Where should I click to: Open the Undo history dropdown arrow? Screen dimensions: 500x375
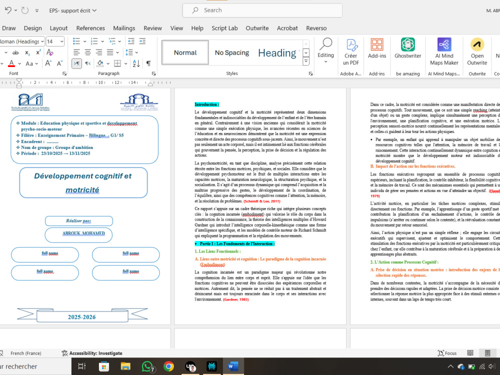click(x=15, y=10)
